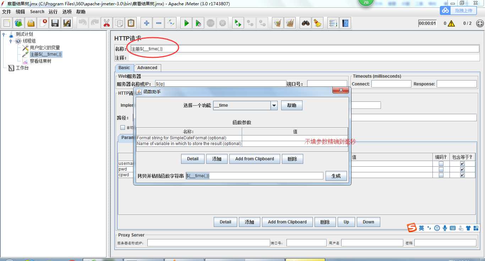Click the 拷贝并粘贴函数字符串 text field
The image size is (485, 261).
pyautogui.click(x=255, y=176)
